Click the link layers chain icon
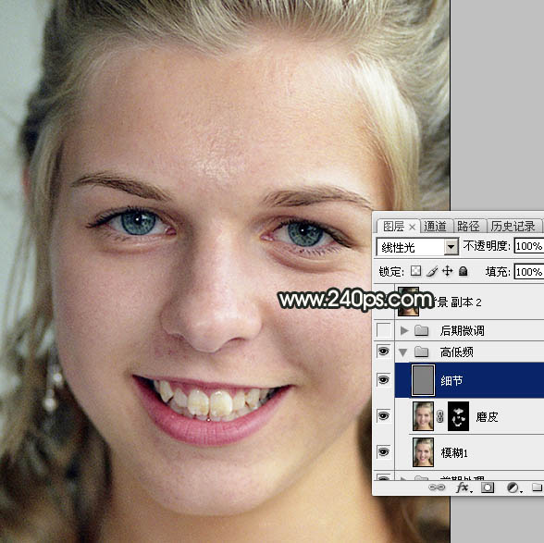This screenshot has height=543, width=544. pos(437,487)
